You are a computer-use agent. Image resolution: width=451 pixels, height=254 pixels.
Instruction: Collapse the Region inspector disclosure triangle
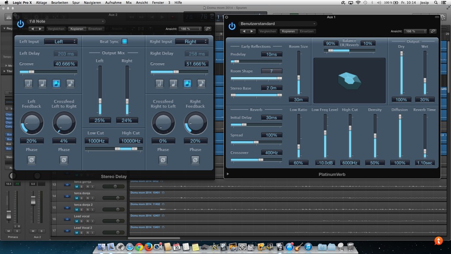coord(4,29)
